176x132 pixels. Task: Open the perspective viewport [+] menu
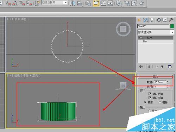click(10, 76)
